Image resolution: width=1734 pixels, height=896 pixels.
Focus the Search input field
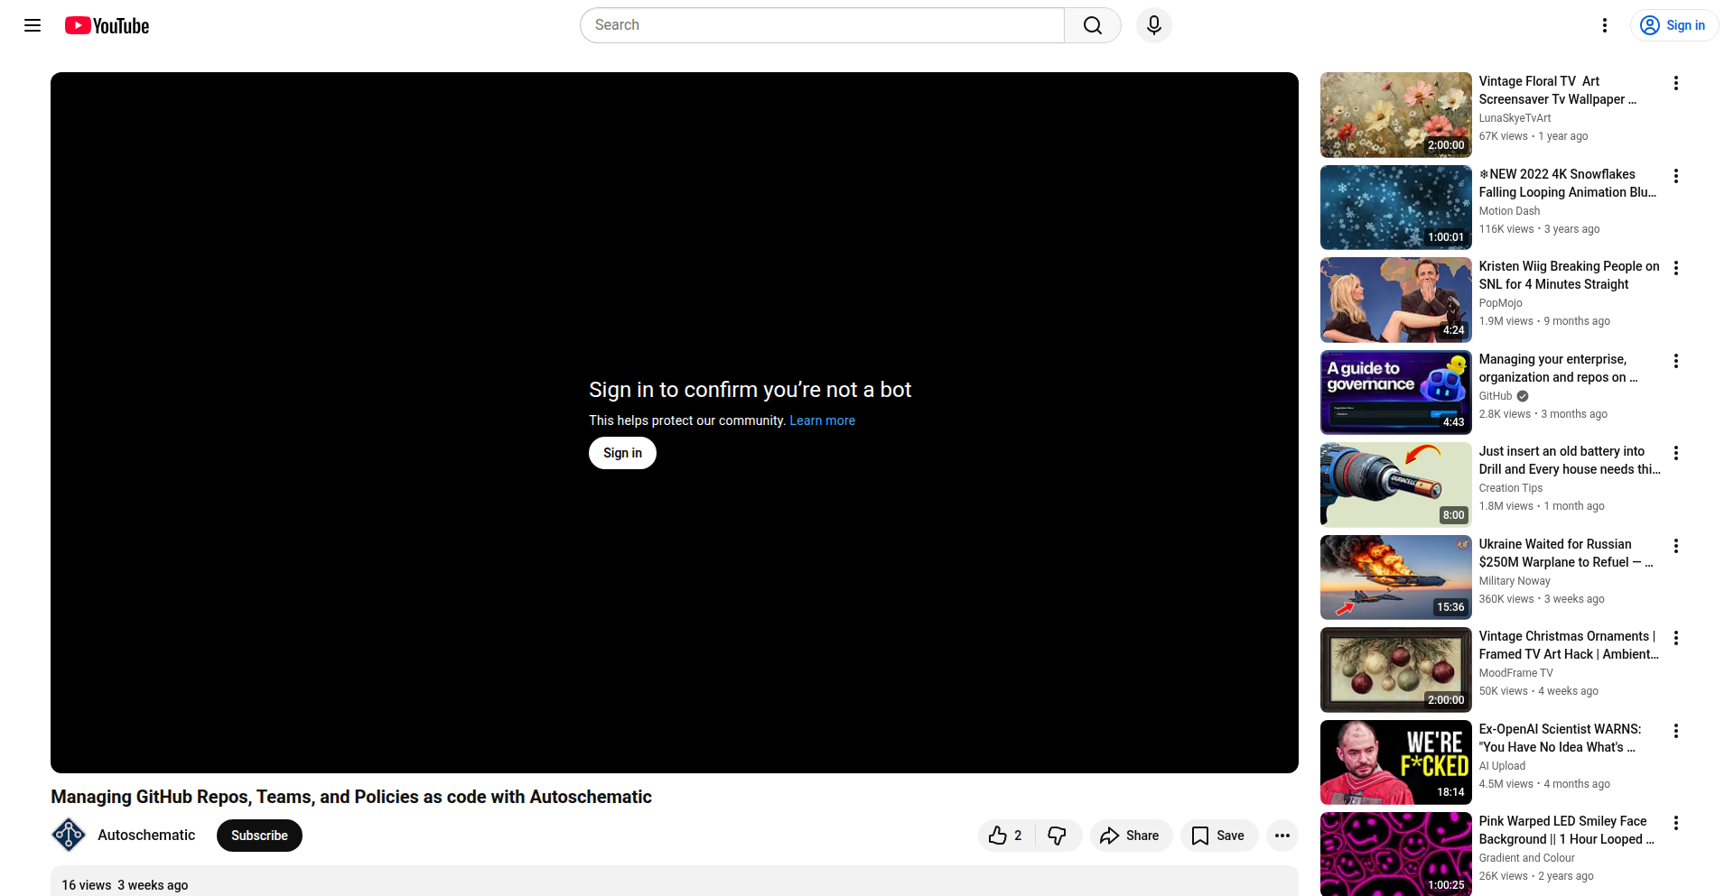coord(822,25)
